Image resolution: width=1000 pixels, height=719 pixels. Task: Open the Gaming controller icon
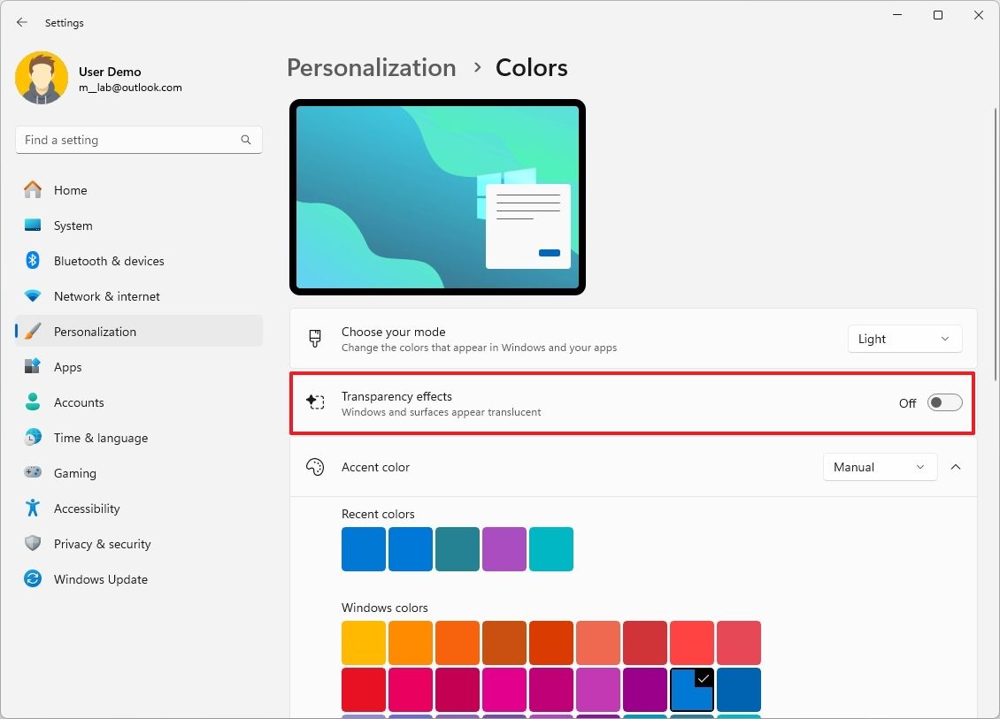(x=32, y=472)
